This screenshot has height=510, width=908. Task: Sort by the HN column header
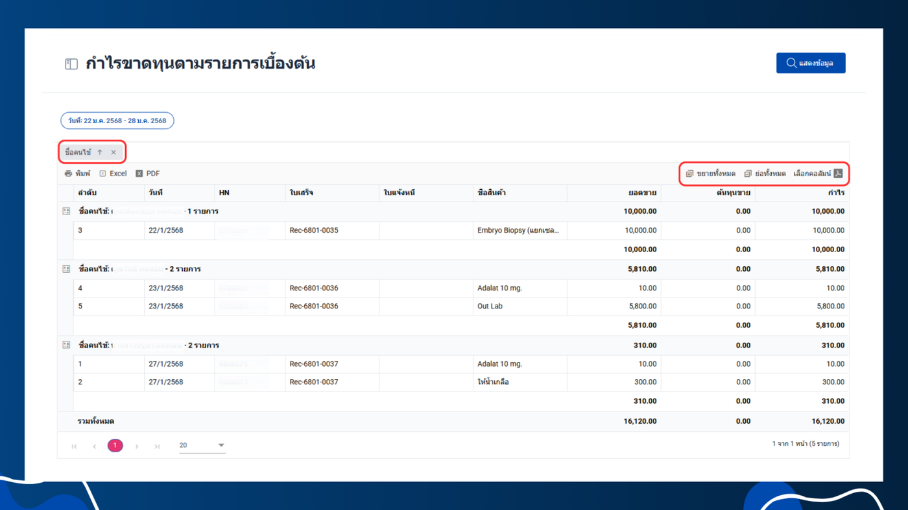250,193
